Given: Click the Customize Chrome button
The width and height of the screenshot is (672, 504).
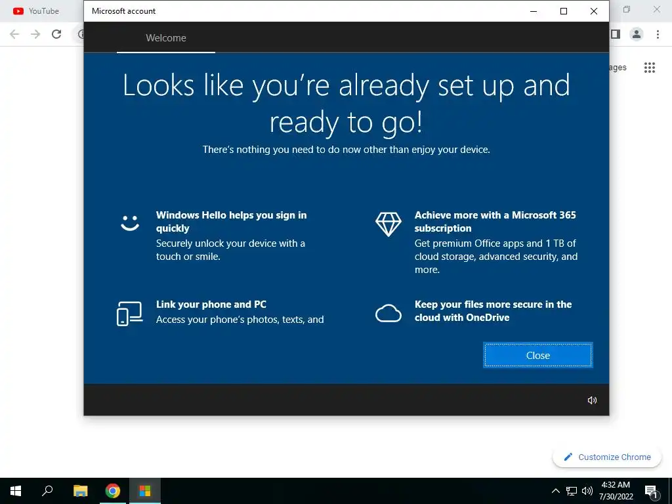Looking at the screenshot, I should (x=607, y=457).
